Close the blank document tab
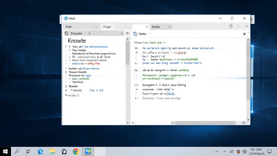277x156 pixels. coord(146,27)
